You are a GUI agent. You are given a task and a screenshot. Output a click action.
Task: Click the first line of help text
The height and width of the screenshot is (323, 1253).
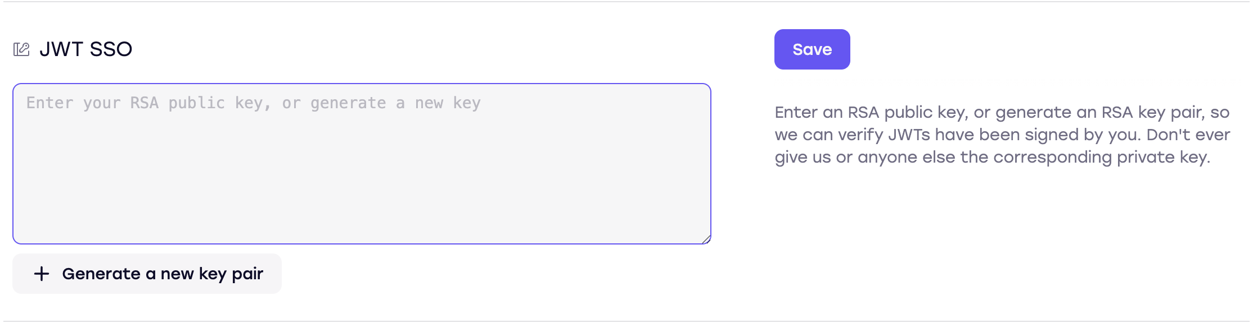[x=1002, y=112]
